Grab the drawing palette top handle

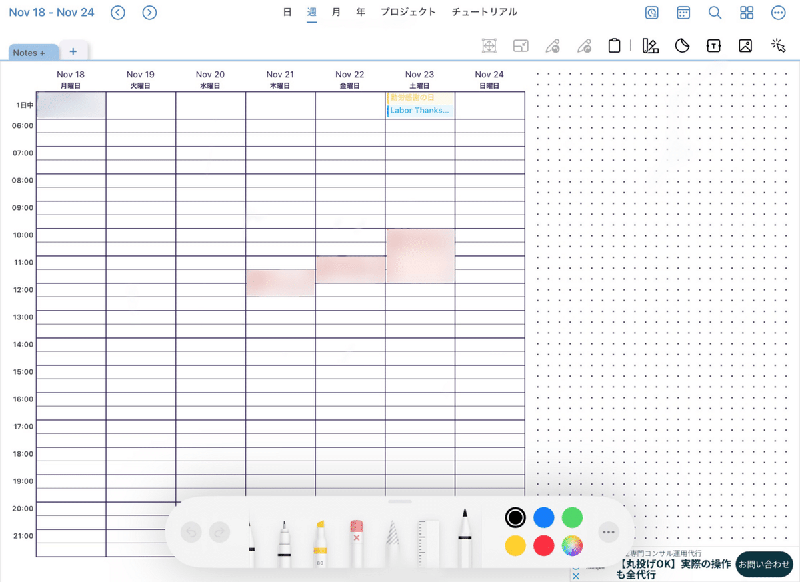(x=400, y=501)
